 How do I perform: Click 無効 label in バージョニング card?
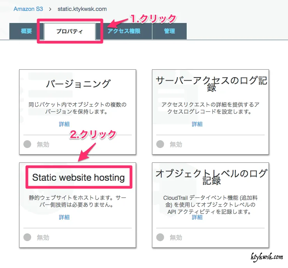pos(43,145)
